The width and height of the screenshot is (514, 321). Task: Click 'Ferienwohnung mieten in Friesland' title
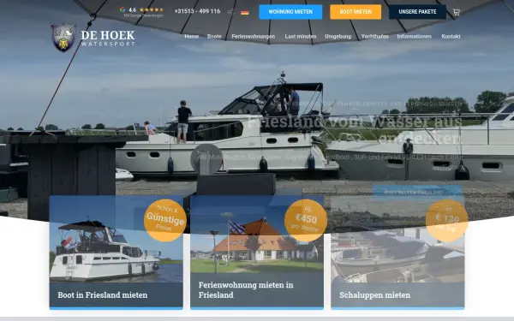coord(246,290)
